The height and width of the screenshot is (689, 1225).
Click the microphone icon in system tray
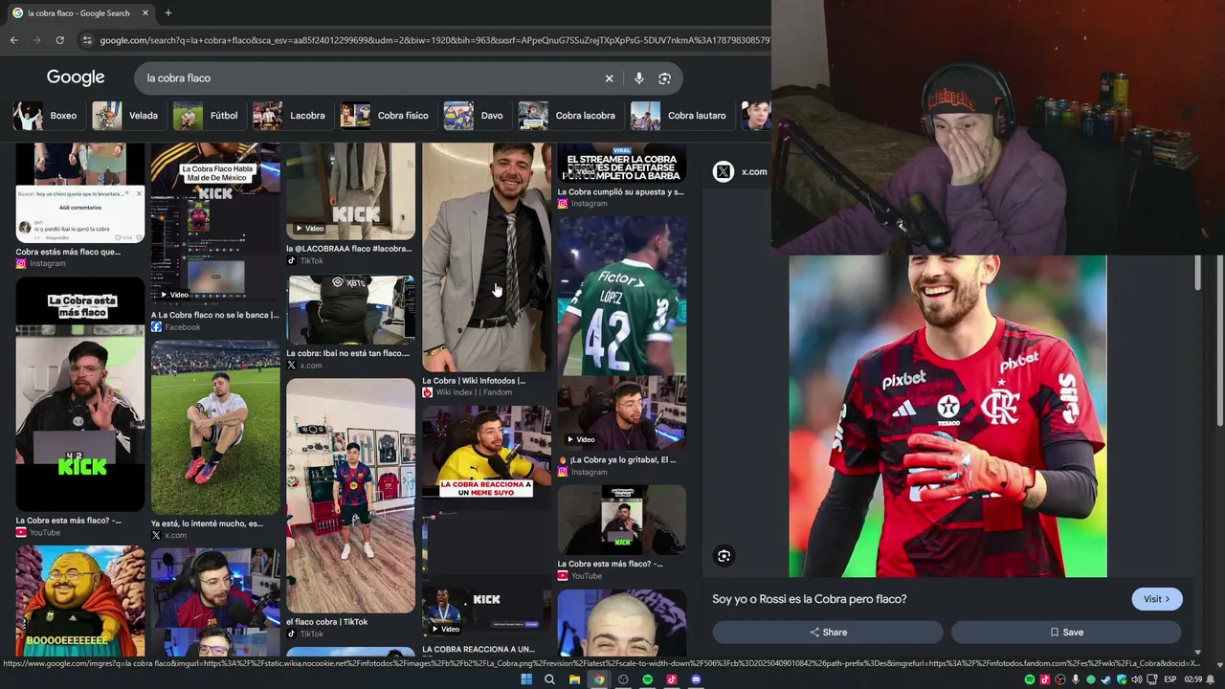[x=1076, y=679]
